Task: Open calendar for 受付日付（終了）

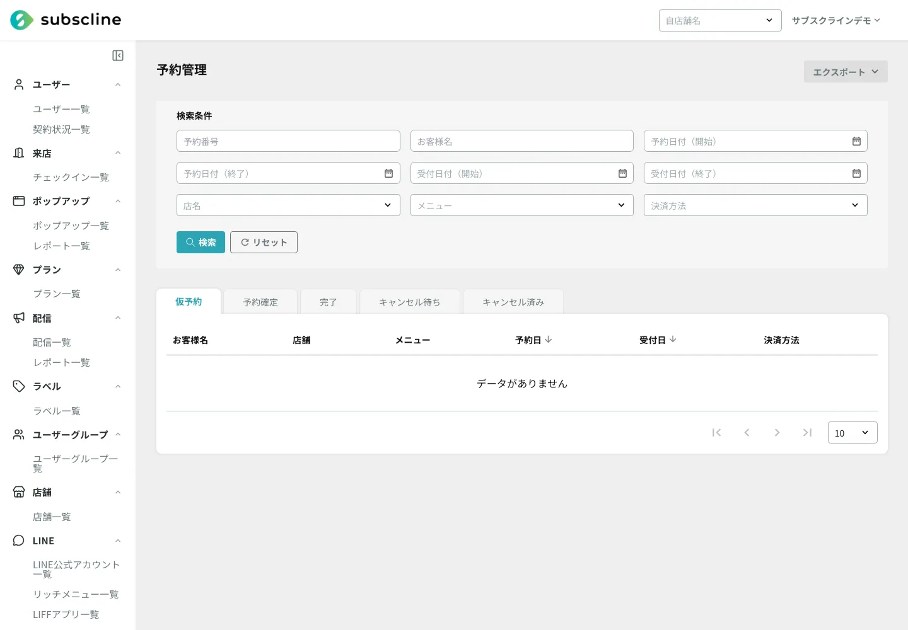Action: (856, 173)
